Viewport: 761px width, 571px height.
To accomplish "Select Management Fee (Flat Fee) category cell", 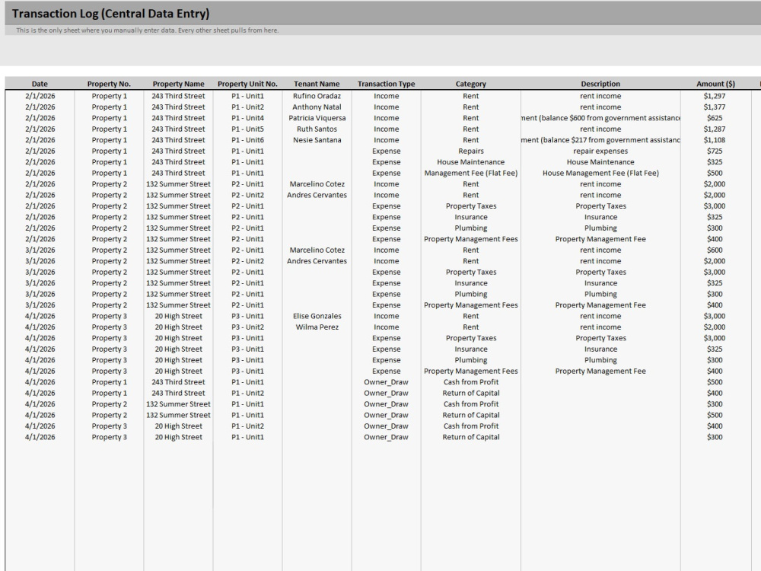I will pos(471,173).
